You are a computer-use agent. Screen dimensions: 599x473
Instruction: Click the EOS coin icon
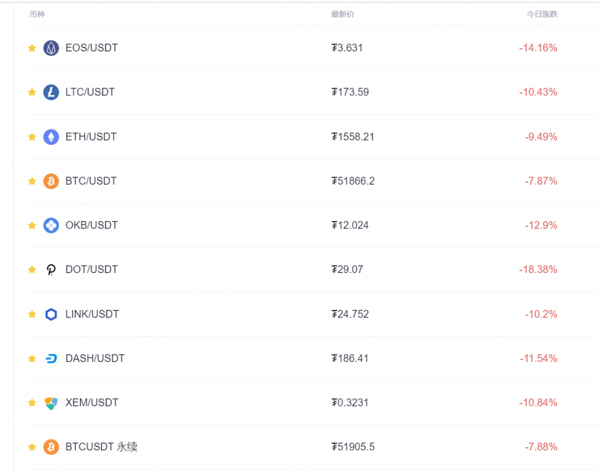point(51,48)
